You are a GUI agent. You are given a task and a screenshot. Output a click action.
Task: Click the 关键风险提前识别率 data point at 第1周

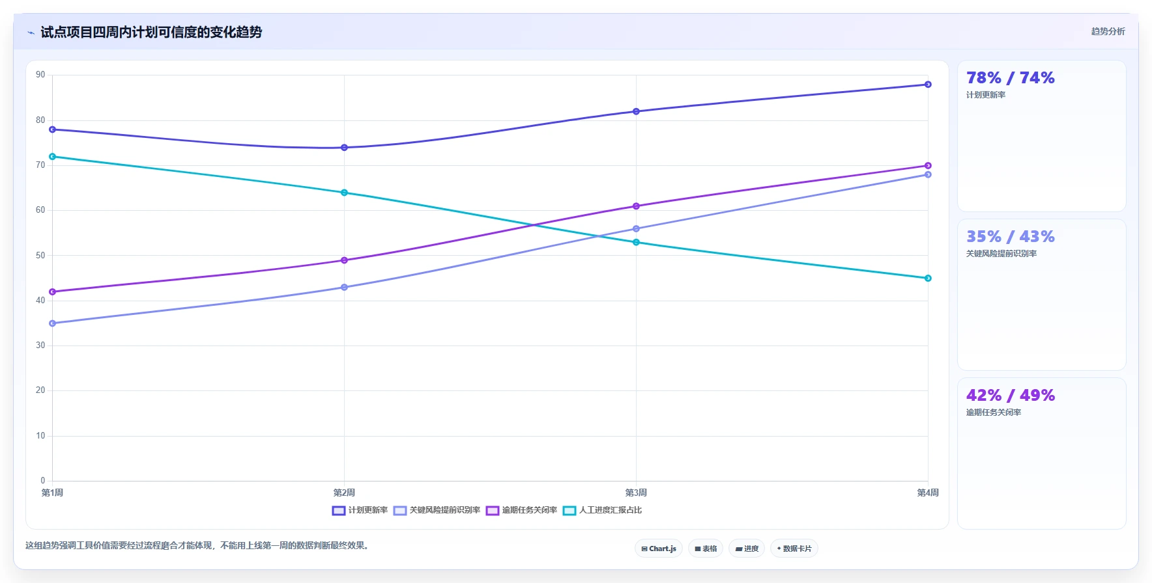(x=52, y=323)
